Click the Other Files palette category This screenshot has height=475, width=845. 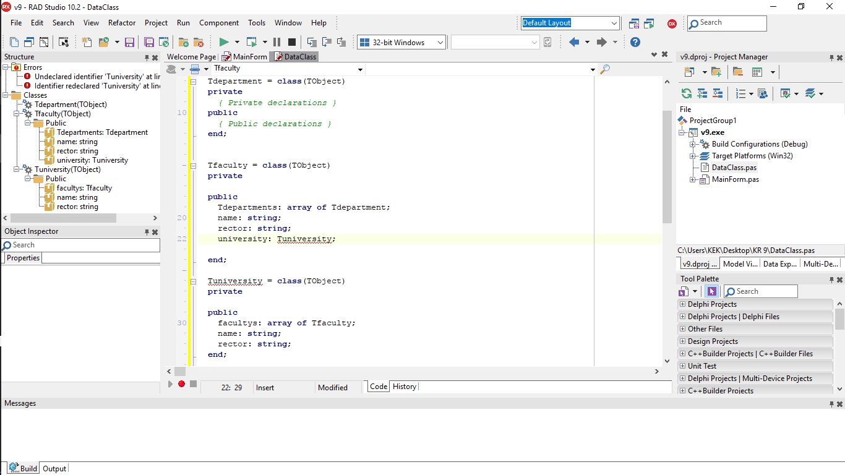click(756, 329)
